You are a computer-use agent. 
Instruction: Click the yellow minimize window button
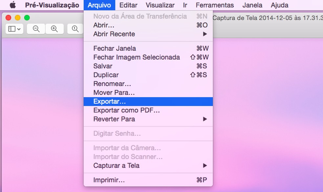[x=18, y=18]
